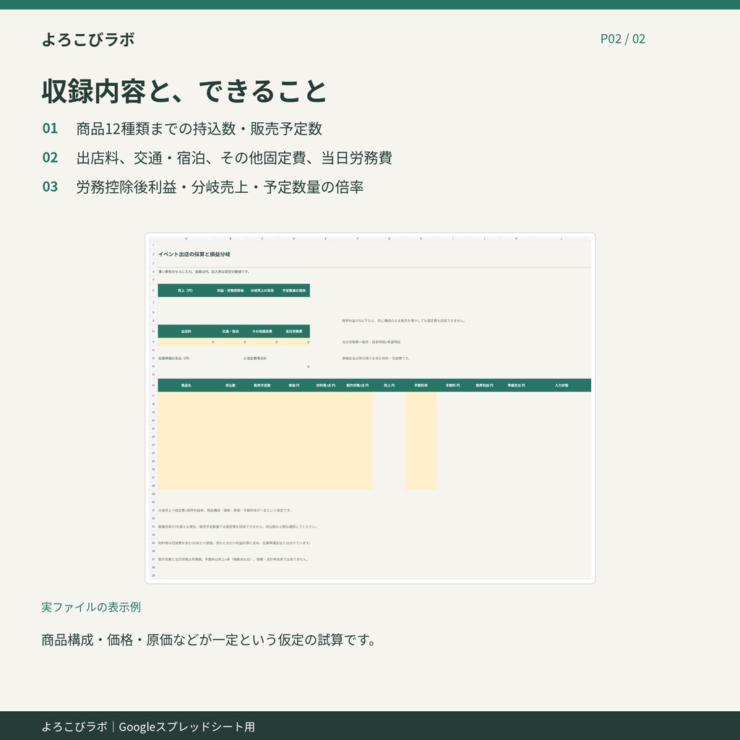The width and height of the screenshot is (740, 740).
Task: Click the 製作労務/点 円 column header
Action: (x=358, y=386)
